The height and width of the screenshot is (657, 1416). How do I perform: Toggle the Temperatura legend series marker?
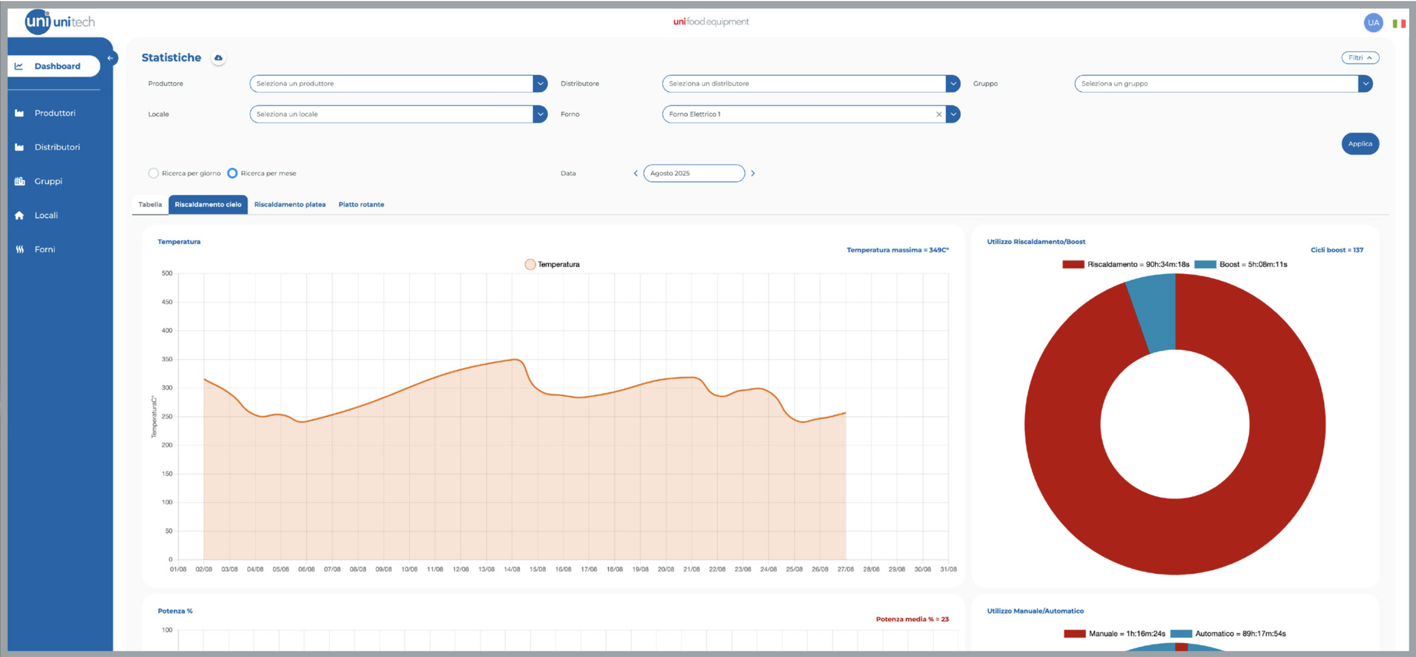[x=529, y=265]
